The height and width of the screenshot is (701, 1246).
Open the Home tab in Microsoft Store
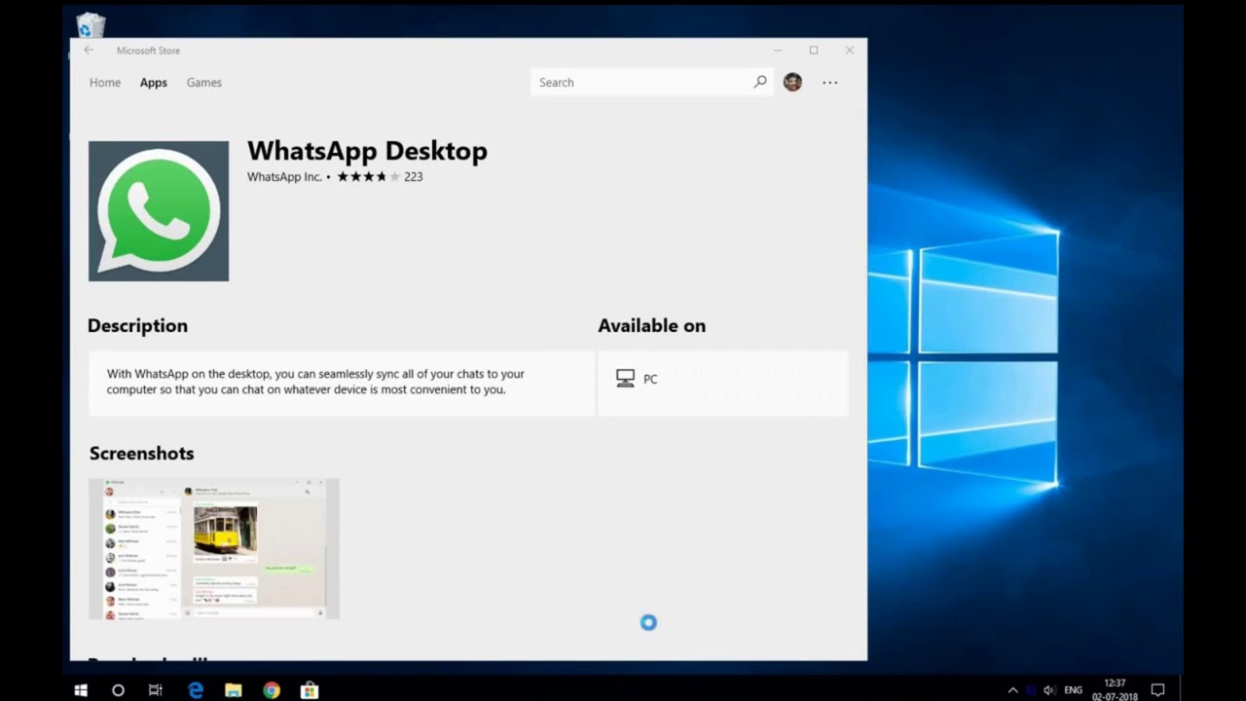(105, 83)
